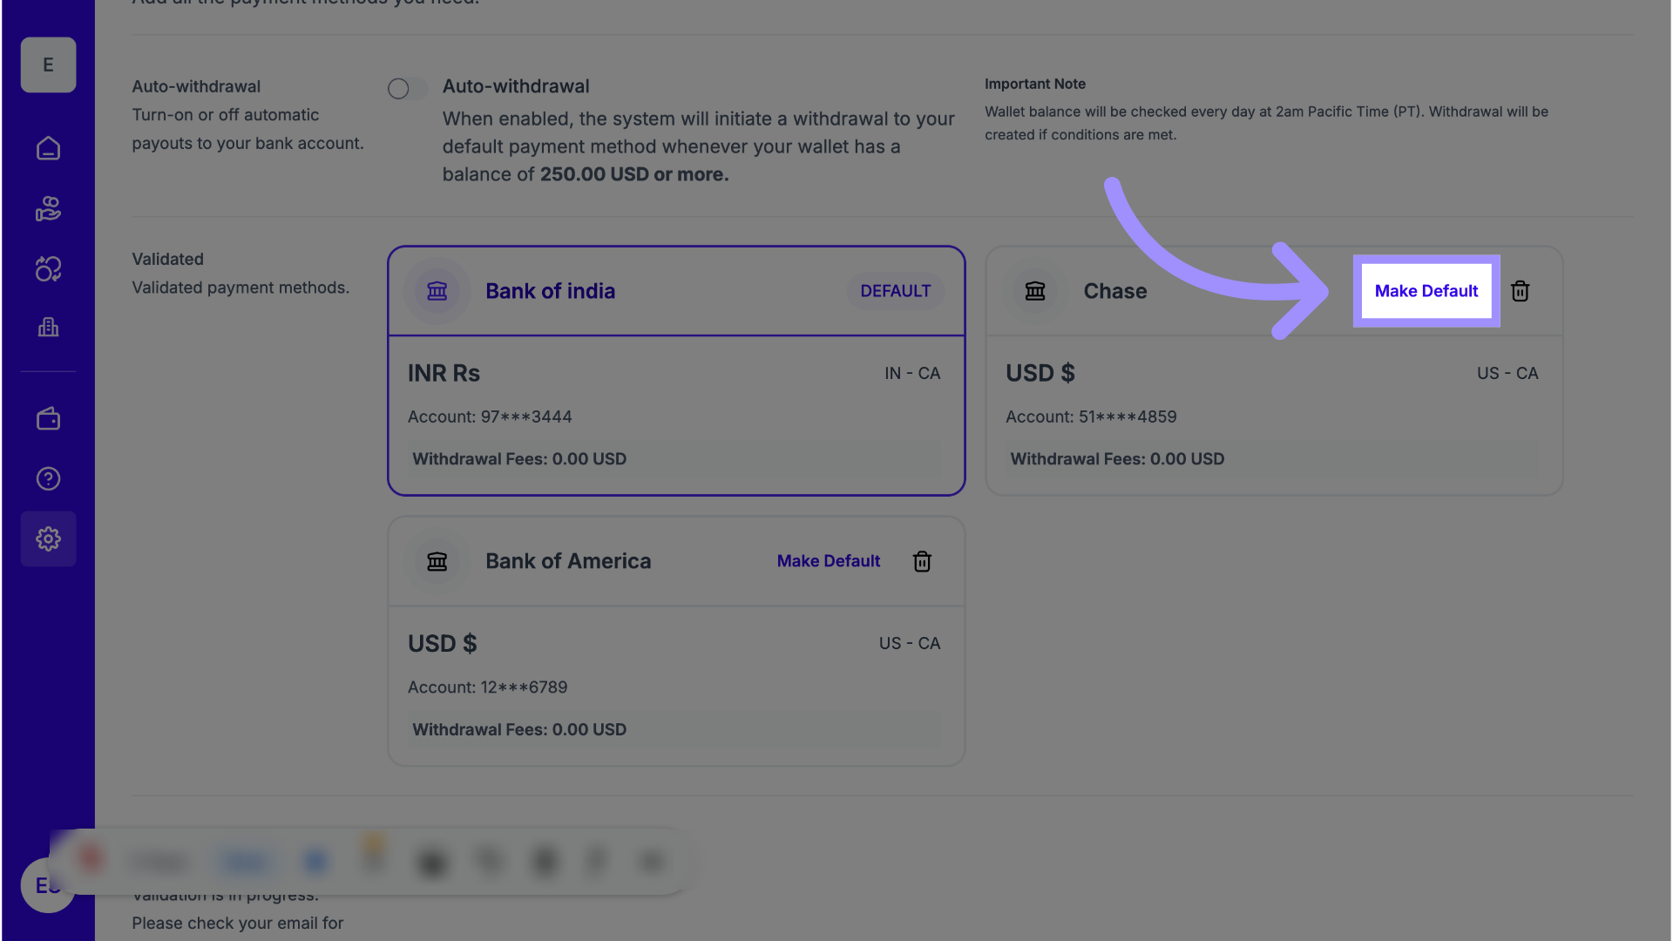1673x941 pixels.
Task: Click the DEFAULT badge on Bank of india
Action: [895, 291]
